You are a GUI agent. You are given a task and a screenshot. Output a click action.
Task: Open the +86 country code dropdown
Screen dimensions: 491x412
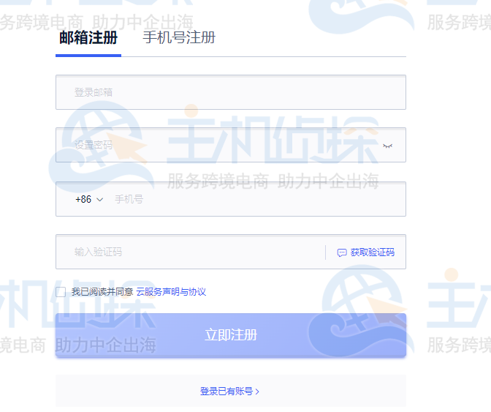pyautogui.click(x=89, y=200)
